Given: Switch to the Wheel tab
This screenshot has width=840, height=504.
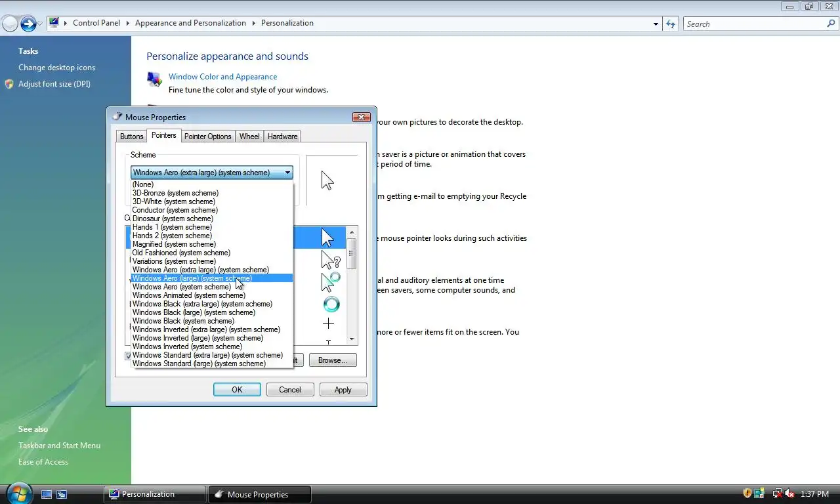Looking at the screenshot, I should (x=249, y=136).
